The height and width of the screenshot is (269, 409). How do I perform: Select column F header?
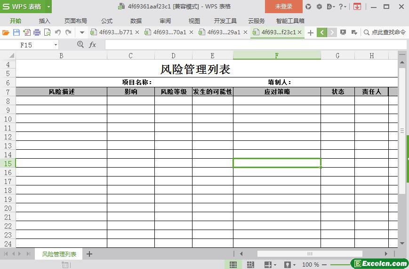277,55
